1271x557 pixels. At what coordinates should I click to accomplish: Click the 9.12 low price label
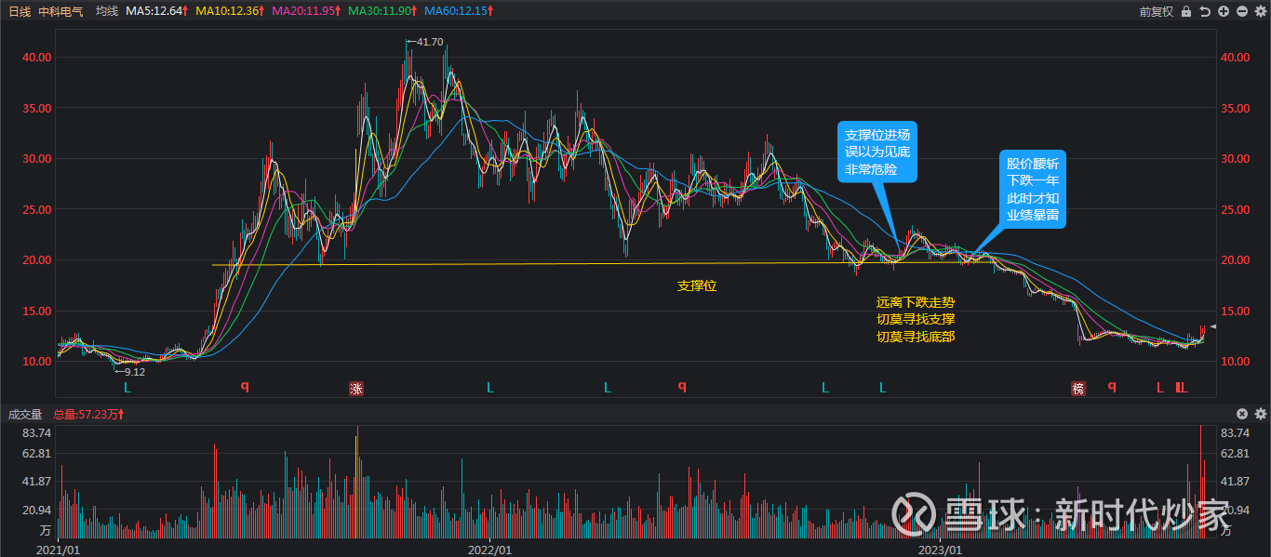(x=135, y=371)
